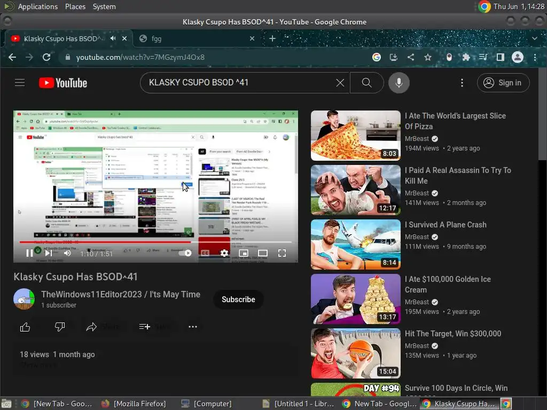Search with voice microphone button
The image size is (547, 410).
coord(398,83)
